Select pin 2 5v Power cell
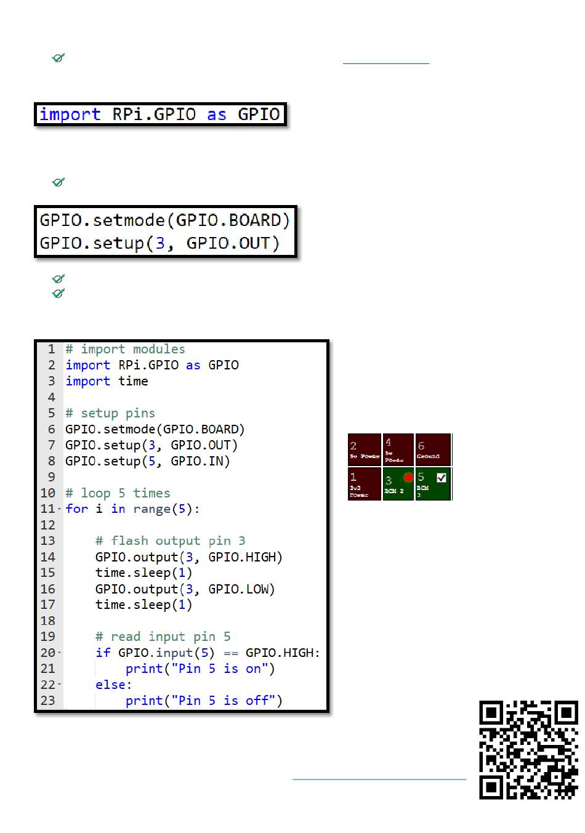The height and width of the screenshot is (833, 585). pyautogui.click(x=365, y=449)
